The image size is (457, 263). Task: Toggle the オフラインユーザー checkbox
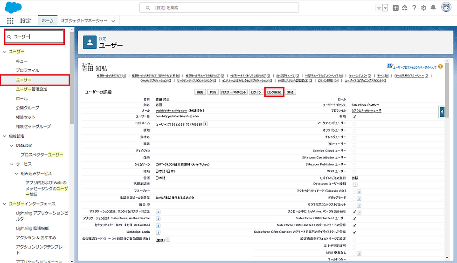[354, 131]
